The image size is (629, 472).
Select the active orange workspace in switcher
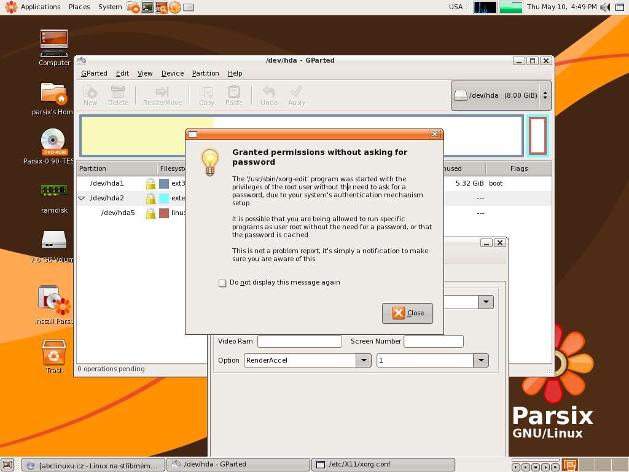pyautogui.click(x=569, y=465)
